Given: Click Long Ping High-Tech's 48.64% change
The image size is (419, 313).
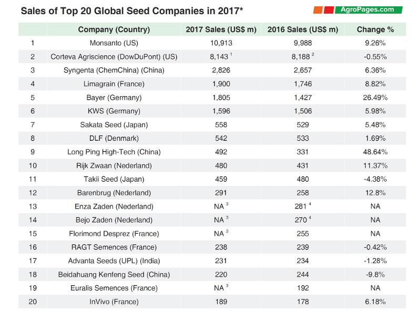Looking at the screenshot, I should coord(375,152).
